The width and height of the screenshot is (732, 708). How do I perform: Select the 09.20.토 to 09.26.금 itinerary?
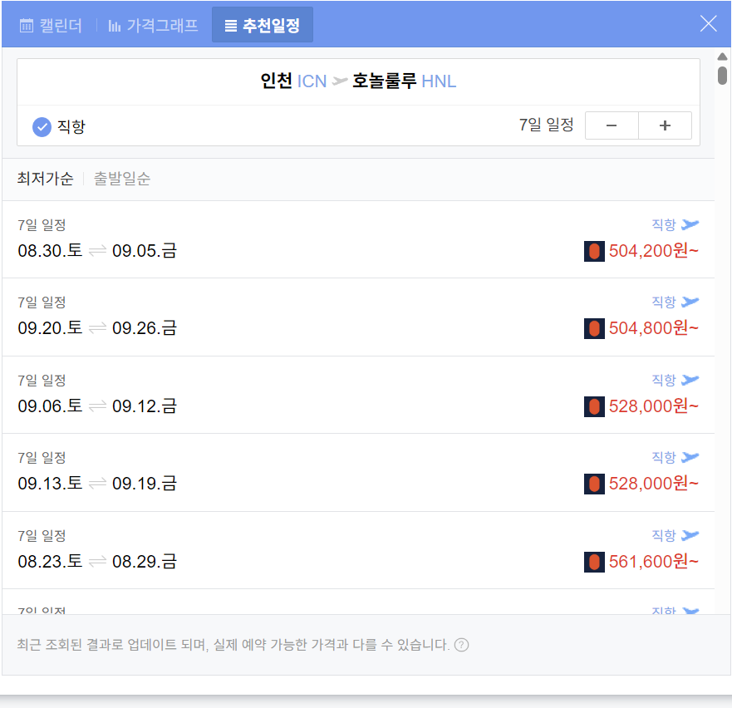tap(358, 317)
